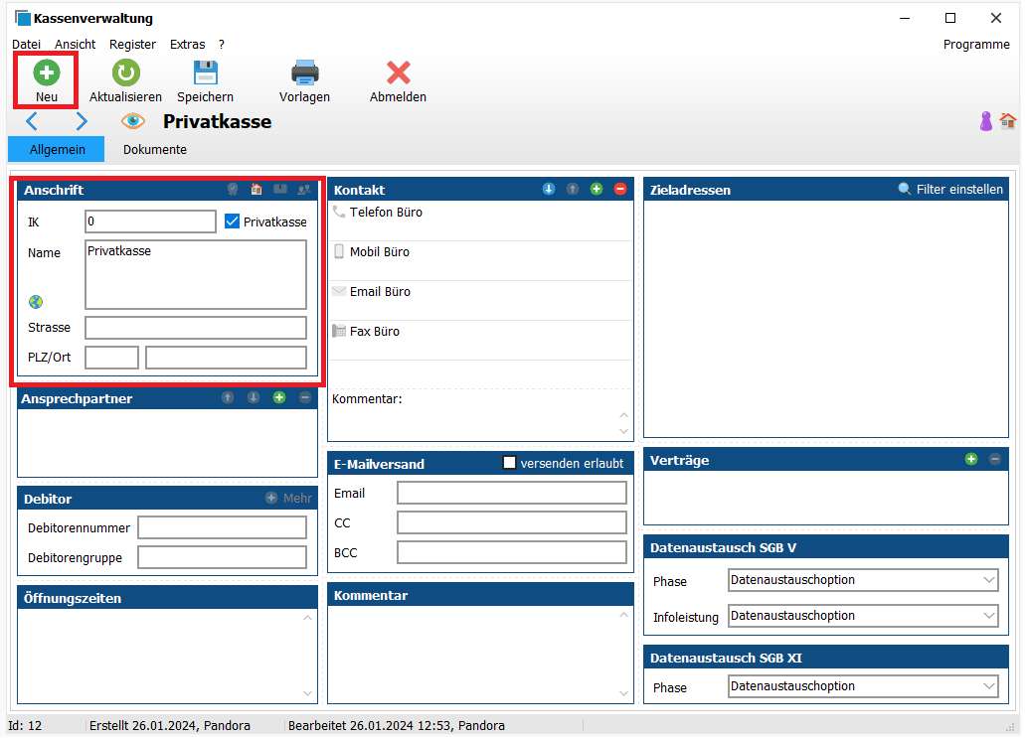Click into the IK number field

(150, 221)
